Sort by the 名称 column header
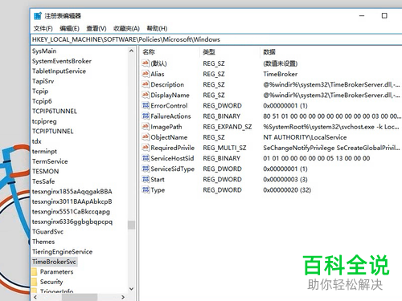The image size is (402, 301). coord(149,52)
